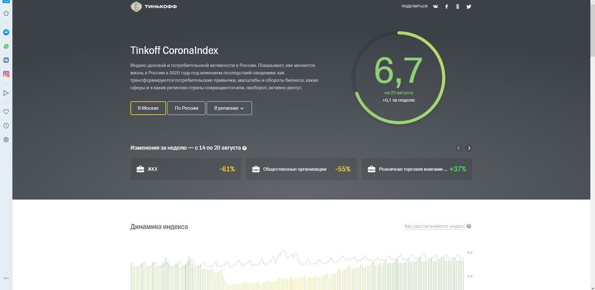Click the 'на 20 августа' date text

click(399, 93)
